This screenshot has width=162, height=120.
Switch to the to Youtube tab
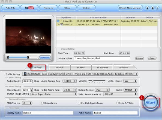pos(103,67)
